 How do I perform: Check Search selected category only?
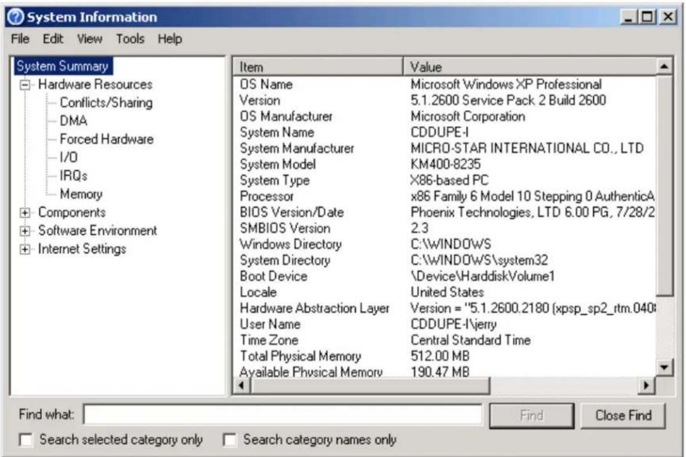[26, 440]
